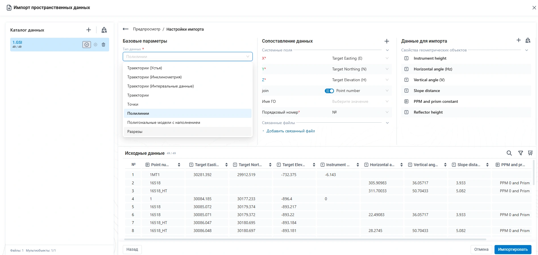Go back using the left arrow icon
This screenshot has width=538, height=255.
tap(126, 29)
